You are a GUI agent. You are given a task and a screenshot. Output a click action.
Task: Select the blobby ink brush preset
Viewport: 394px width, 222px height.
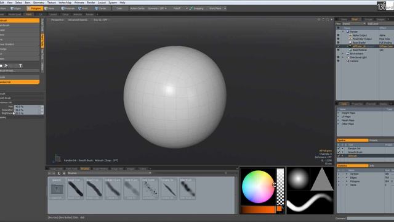pyautogui.click(x=187, y=189)
